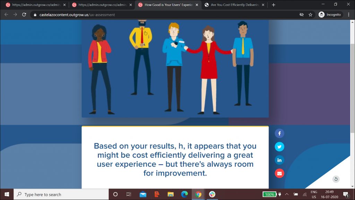
Task: Close the 'How Good is Your Users' Experience' tab
Action: click(197, 5)
